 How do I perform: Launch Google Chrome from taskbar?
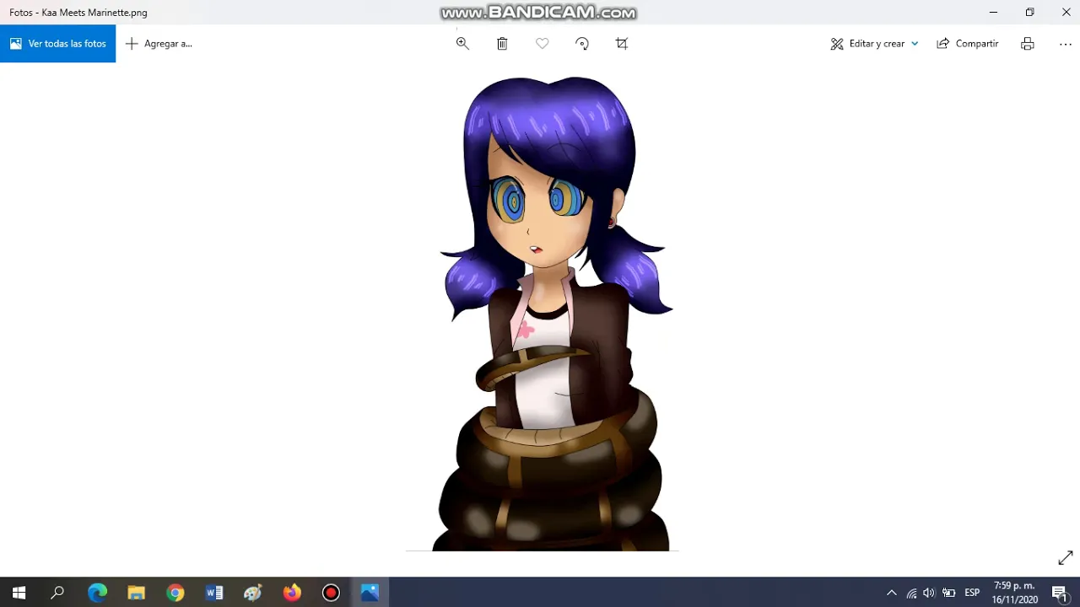coord(175,593)
